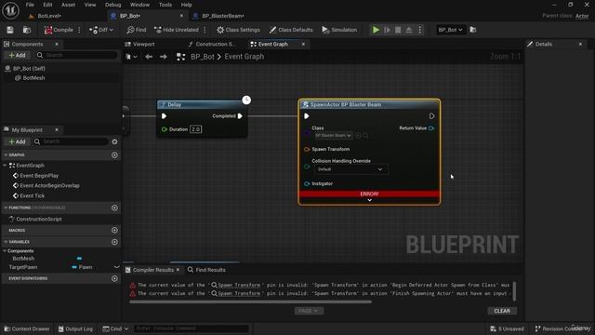Viewport: 595px width, 335px height.
Task: Open the File menu
Action: [x=30, y=5]
